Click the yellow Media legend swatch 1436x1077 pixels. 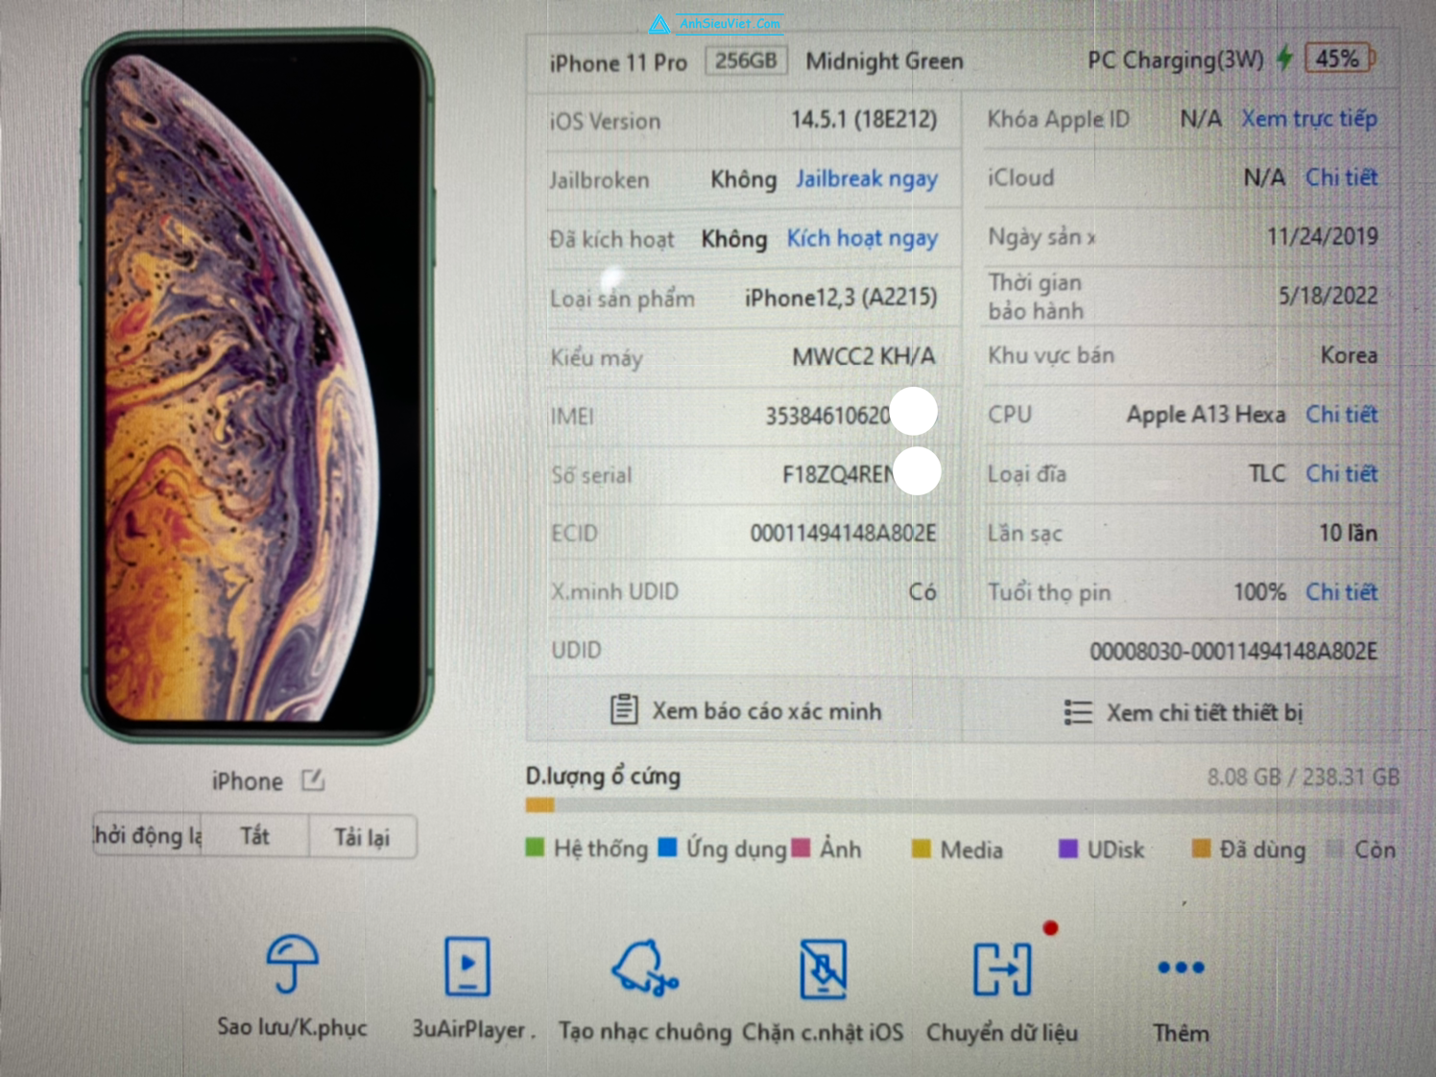pos(921,849)
